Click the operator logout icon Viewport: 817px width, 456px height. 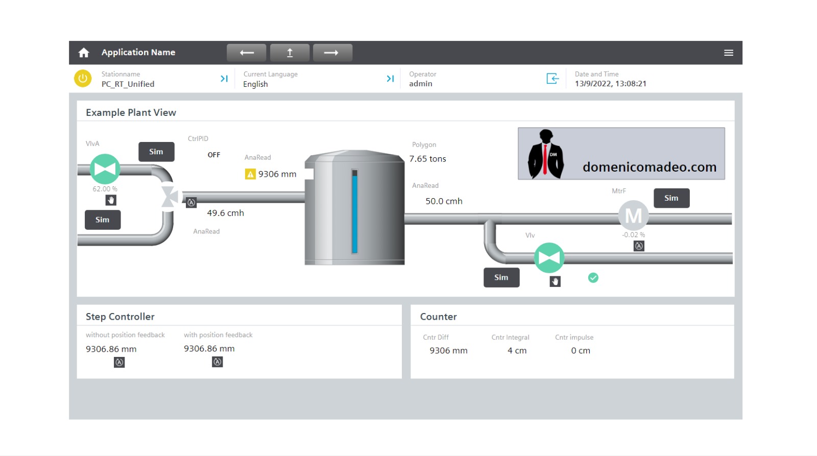(552, 79)
